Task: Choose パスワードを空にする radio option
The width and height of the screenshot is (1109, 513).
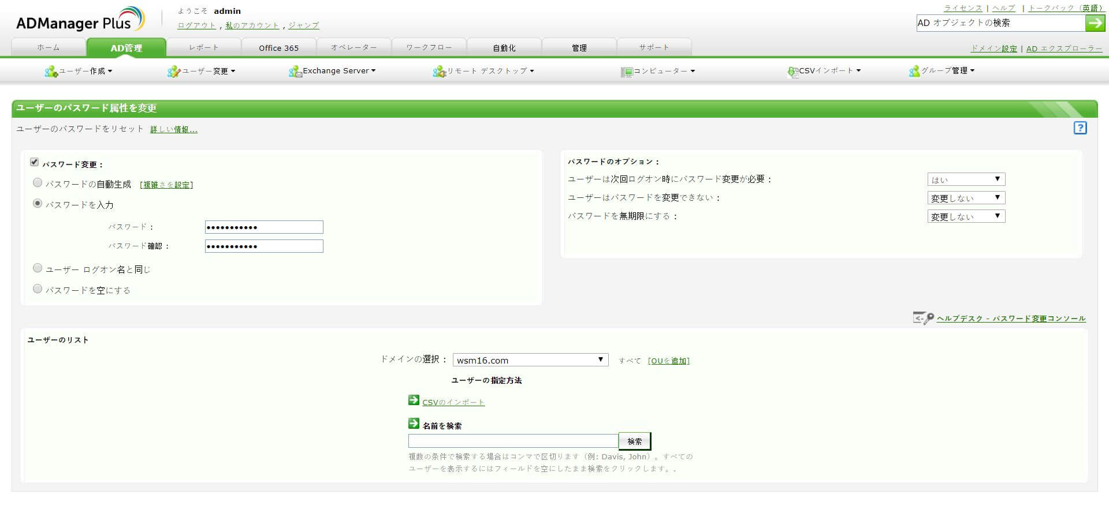Action: pyautogui.click(x=38, y=289)
